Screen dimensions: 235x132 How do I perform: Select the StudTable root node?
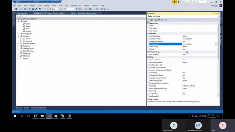28,19
